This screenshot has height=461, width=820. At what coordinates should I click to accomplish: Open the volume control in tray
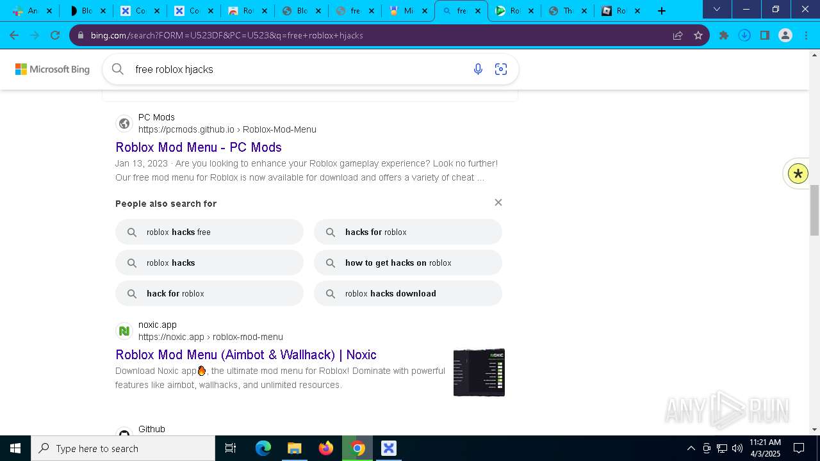click(x=737, y=448)
